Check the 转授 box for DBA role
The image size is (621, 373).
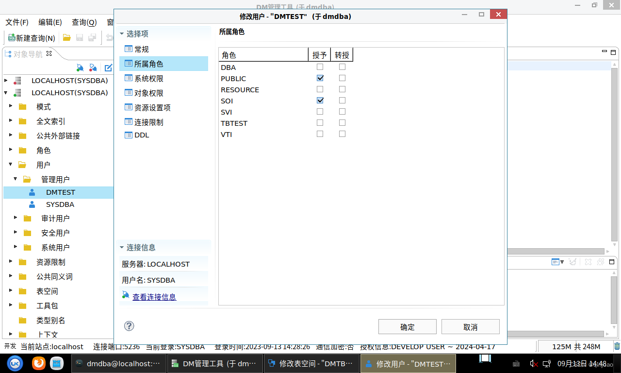342,67
